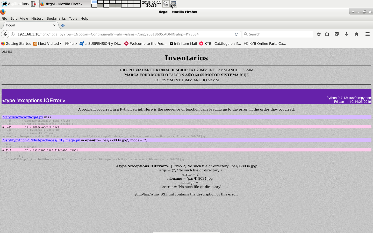View site information icon in address bar
Screen dimensions: 373x233
click(12, 34)
